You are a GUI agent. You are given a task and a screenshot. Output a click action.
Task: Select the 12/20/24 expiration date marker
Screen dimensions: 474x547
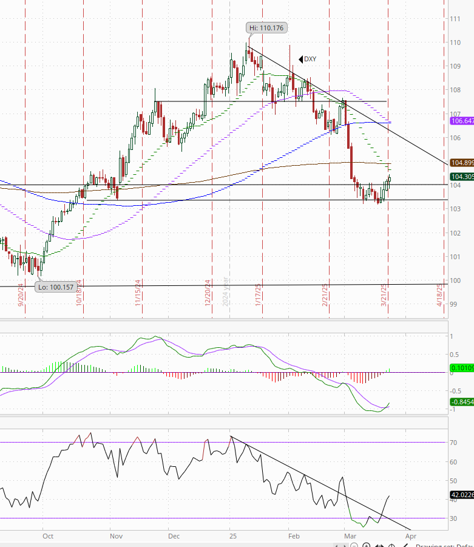[x=208, y=293]
